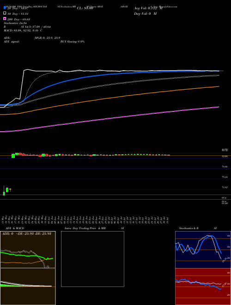This screenshot has height=305, width=231.
Task: Select the '200 Day = 68.63' legend text
Action: click(18, 19)
